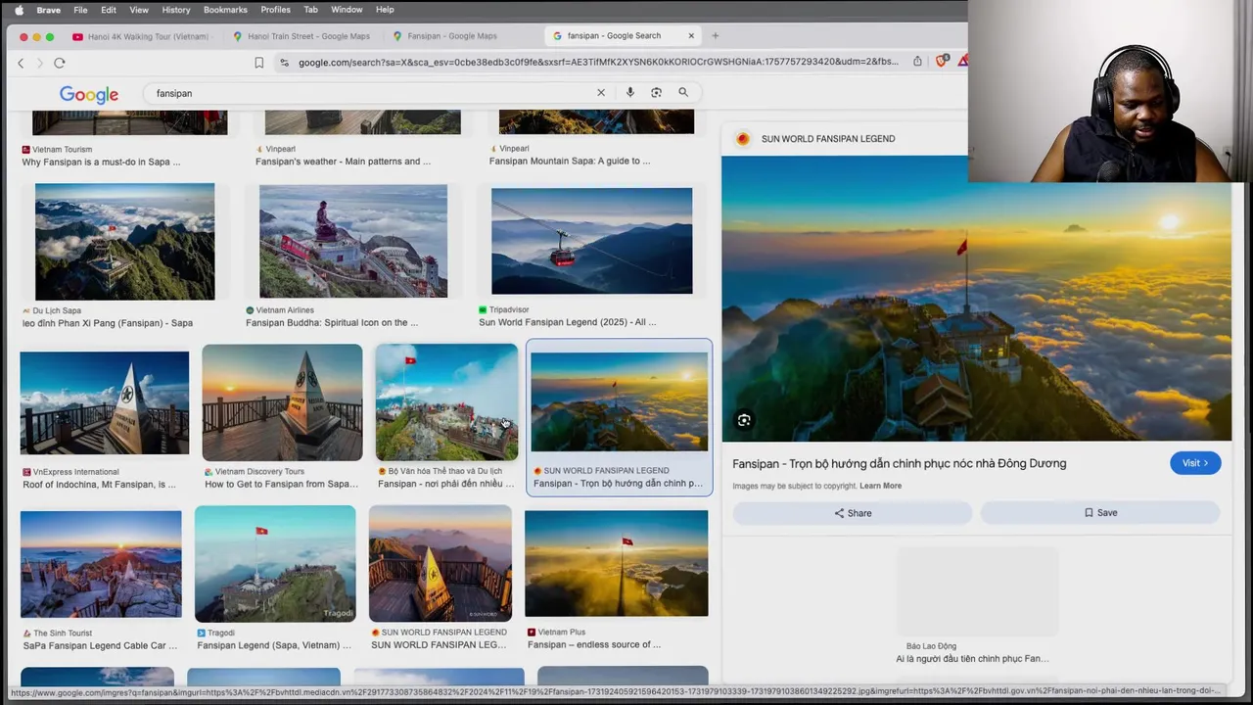Click the Visit button
1253x705 pixels.
point(1195,463)
